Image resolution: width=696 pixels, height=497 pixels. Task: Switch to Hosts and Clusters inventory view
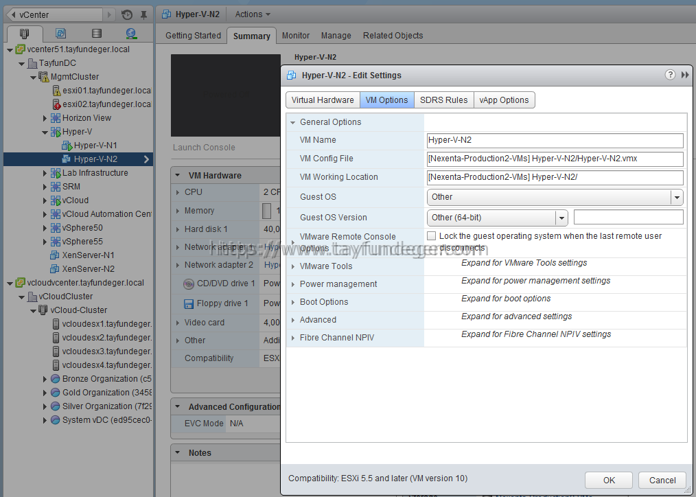tap(25, 33)
